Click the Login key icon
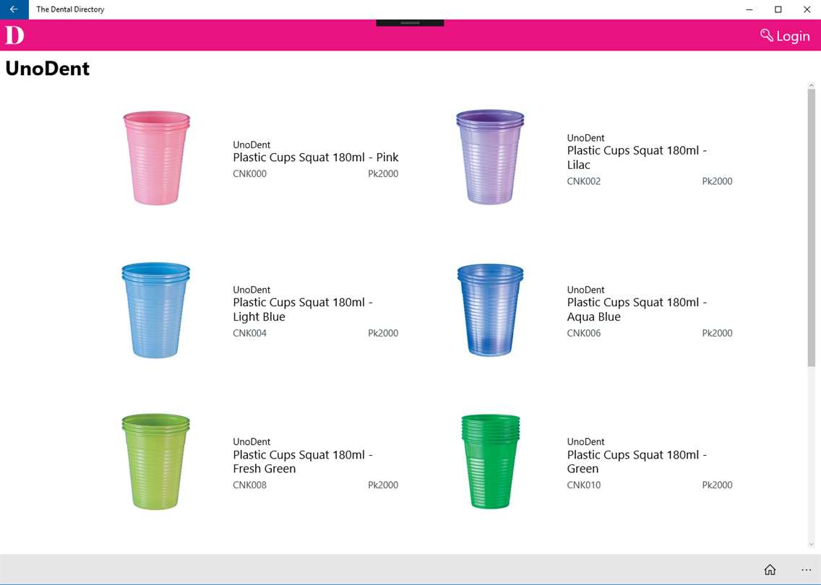Screen dimensions: 821x585 tap(767, 35)
